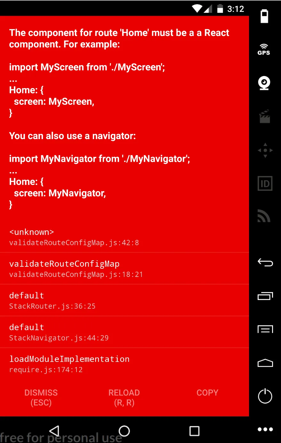Click the screen capture clapperboard icon
The image size is (281, 443).
(x=265, y=117)
